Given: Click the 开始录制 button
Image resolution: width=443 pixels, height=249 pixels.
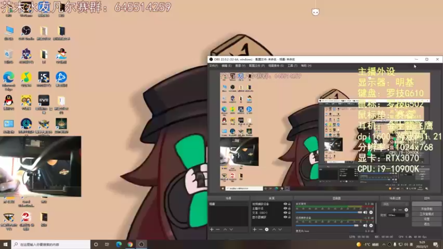Looking at the screenshot, I should pos(426,209).
